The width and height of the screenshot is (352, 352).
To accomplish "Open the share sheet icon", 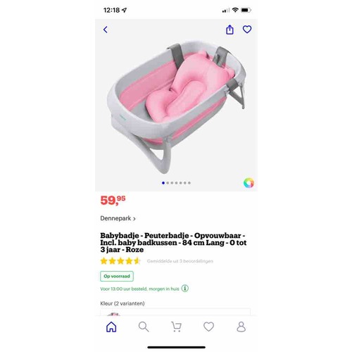I will pyautogui.click(x=230, y=30).
